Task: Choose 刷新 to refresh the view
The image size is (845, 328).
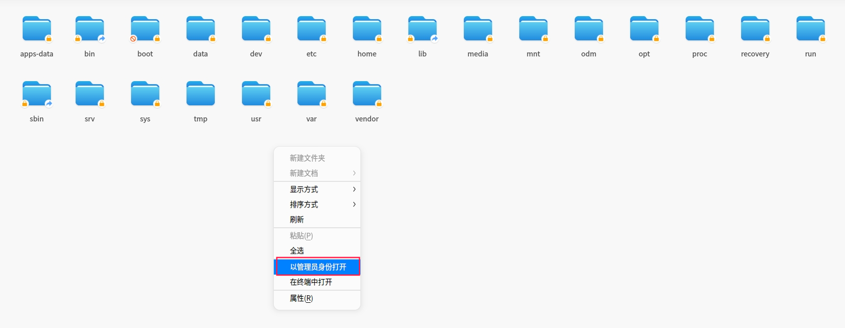Action: pos(317,219)
